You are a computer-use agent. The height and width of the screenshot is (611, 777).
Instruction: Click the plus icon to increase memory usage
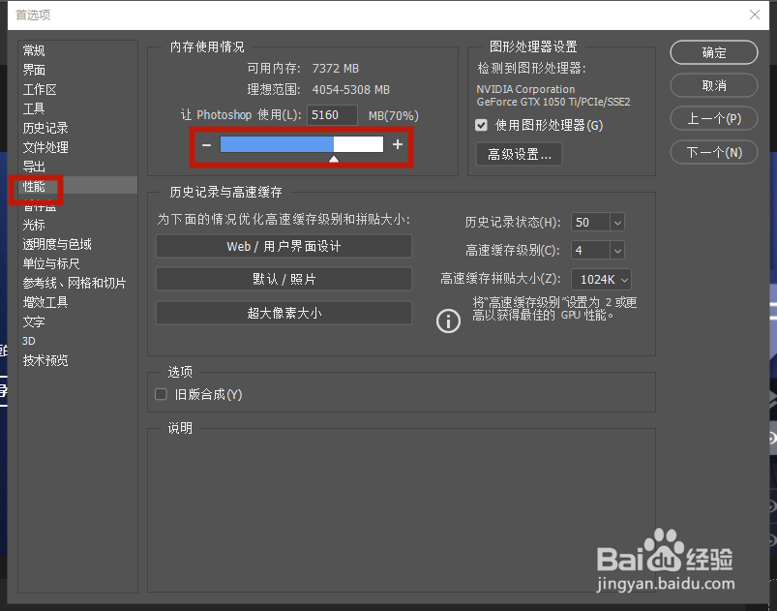pyautogui.click(x=398, y=144)
